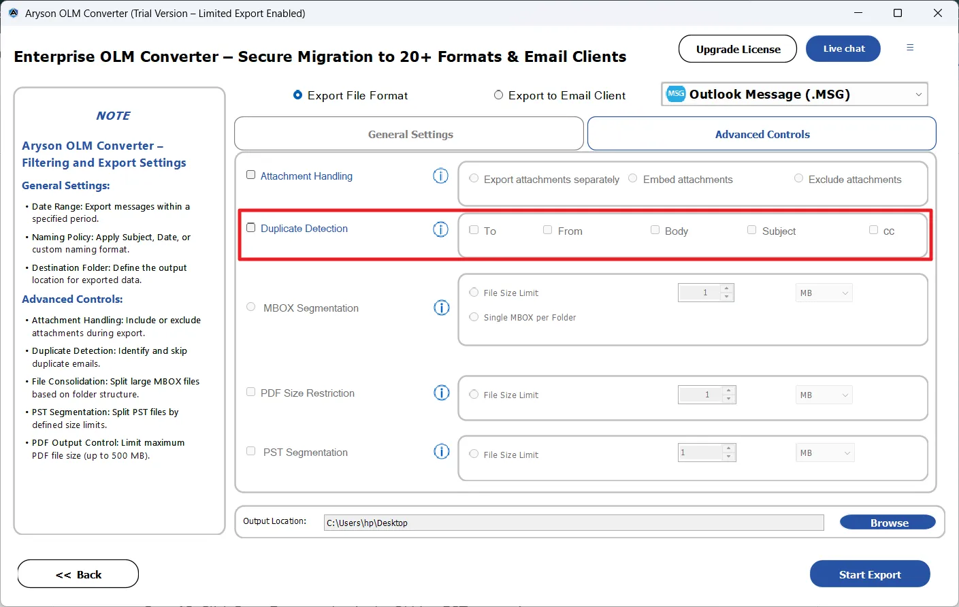Click Aryson app icon in title bar
The image size is (959, 607).
pos(13,13)
